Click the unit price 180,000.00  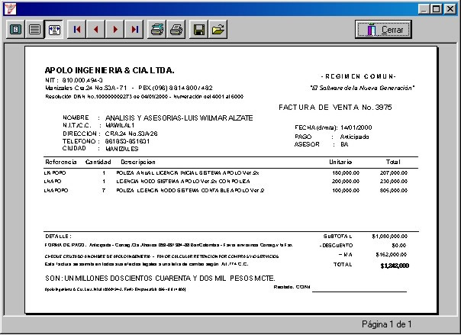click(x=346, y=173)
